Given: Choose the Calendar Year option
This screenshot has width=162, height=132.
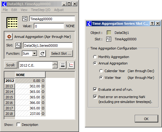Looking at the screenshot, I should point(101,71).
